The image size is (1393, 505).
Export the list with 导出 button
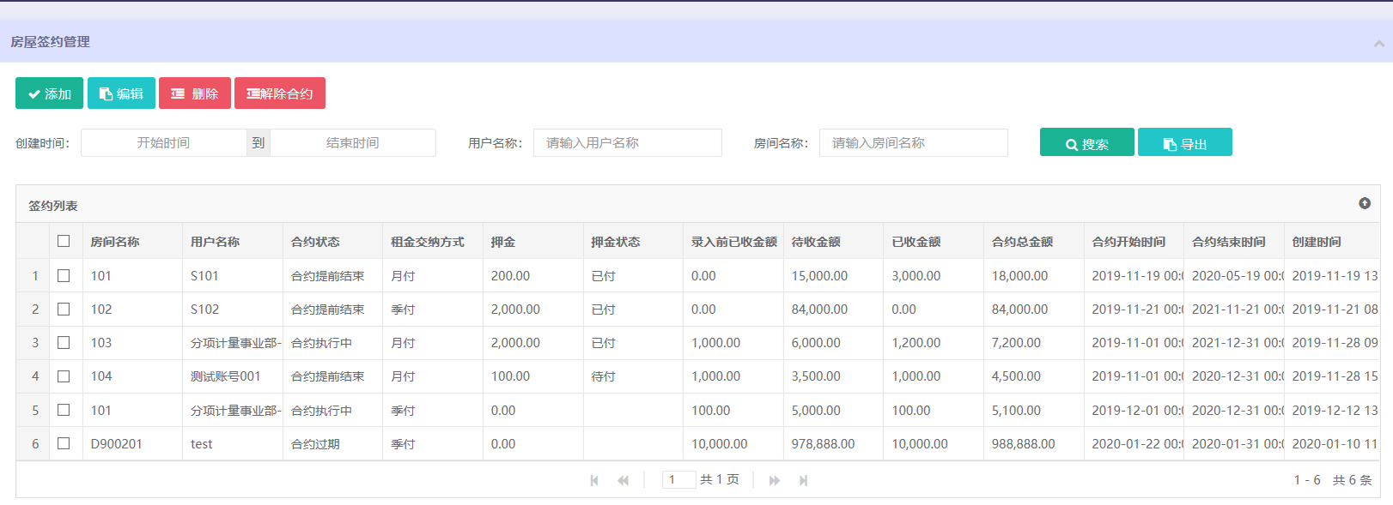[x=1184, y=143]
